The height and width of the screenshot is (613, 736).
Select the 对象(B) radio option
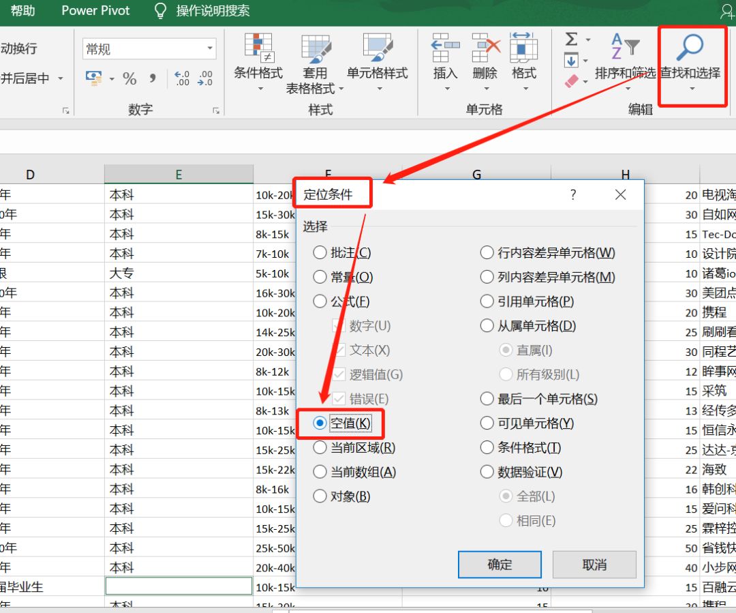[342, 496]
